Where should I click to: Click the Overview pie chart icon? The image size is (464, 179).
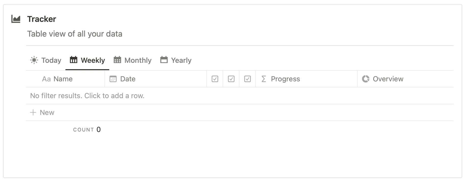pyautogui.click(x=365, y=79)
